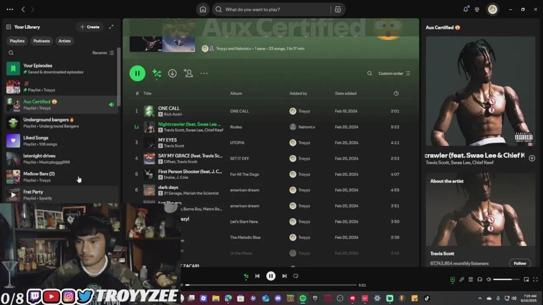
Task: Toggle the Now Playing view icon
Action: pos(453,280)
